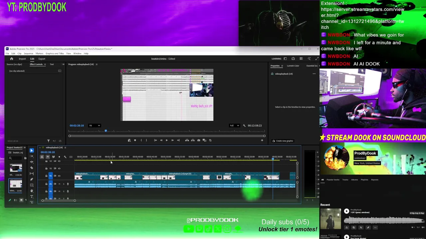Select the Razor tool
Image resolution: width=426 pixels, height=239 pixels.
click(32, 168)
